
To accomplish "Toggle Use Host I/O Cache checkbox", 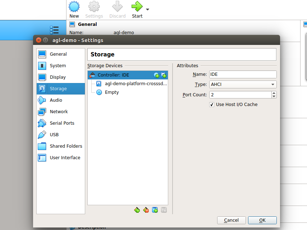I will coord(212,105).
